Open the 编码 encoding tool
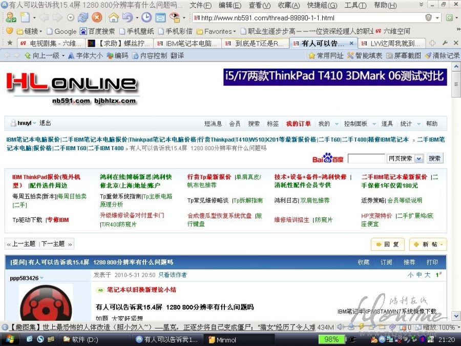Image resolution: width=461 pixels, height=346 pixels. [x=117, y=55]
